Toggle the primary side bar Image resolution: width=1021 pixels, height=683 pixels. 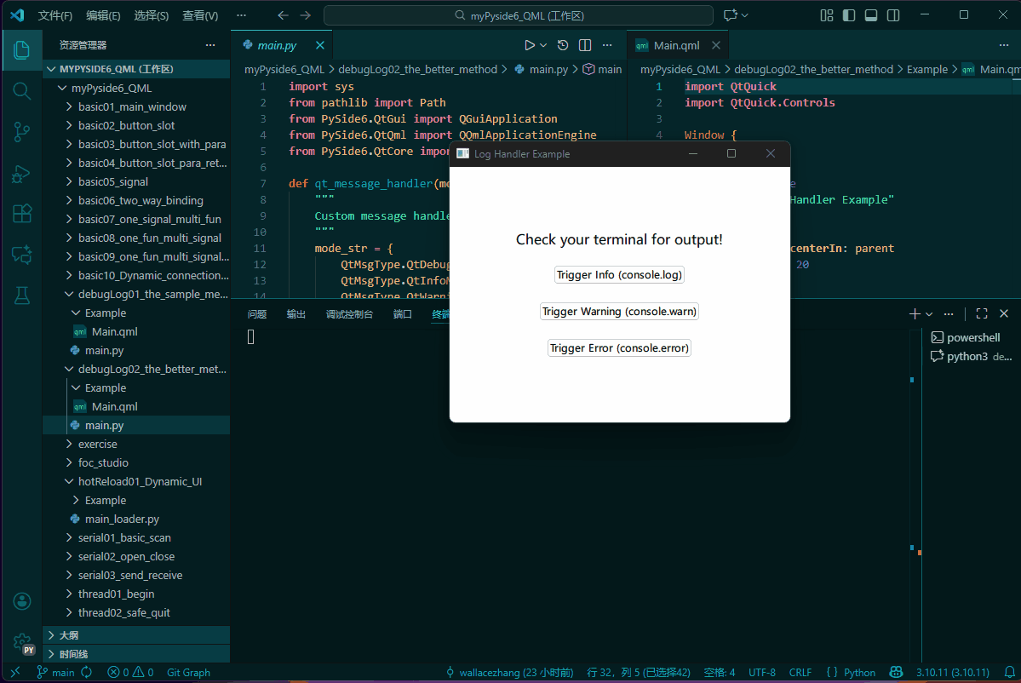[848, 15]
